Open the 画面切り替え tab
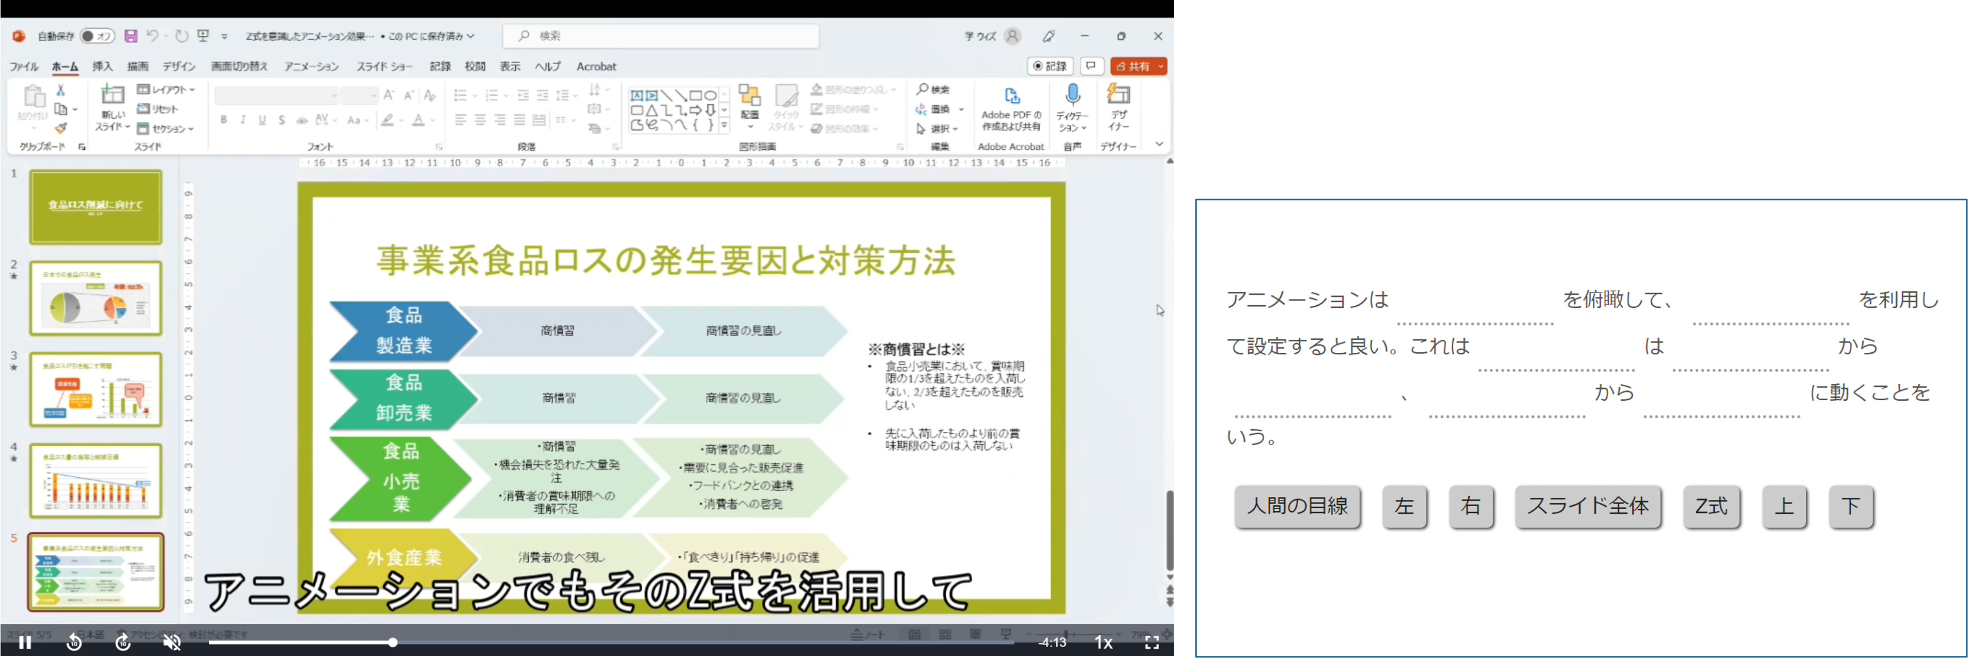The width and height of the screenshot is (1968, 658). pos(239,67)
